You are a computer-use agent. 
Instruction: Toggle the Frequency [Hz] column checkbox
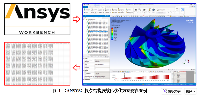tap(178, 71)
